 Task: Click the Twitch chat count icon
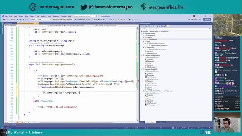coord(202,132)
